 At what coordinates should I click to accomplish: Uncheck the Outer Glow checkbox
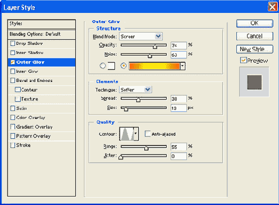pyautogui.click(x=13, y=62)
